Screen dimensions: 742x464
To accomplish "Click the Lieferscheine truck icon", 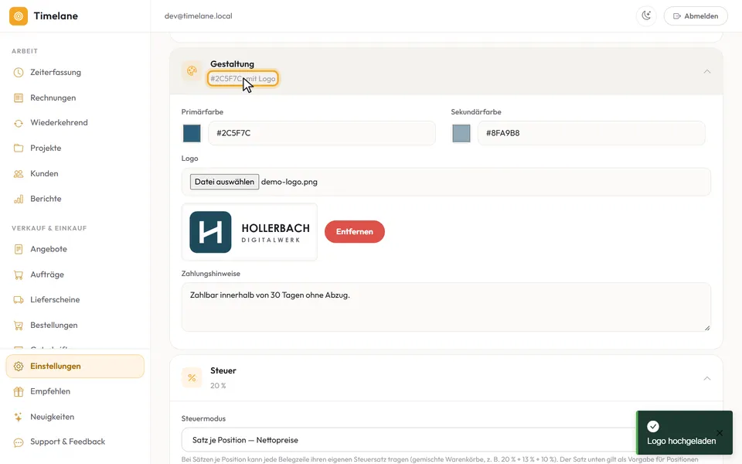I will coord(19,300).
